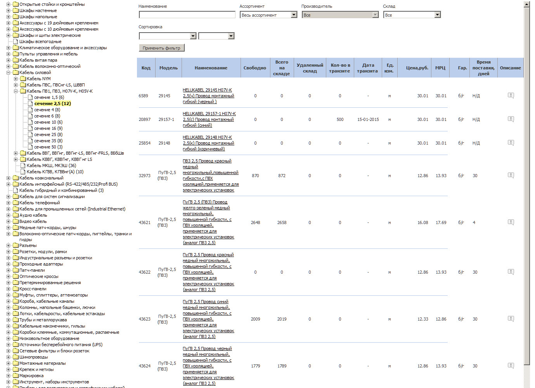
Task: Click description icon for product code 20897
Action: click(511, 119)
